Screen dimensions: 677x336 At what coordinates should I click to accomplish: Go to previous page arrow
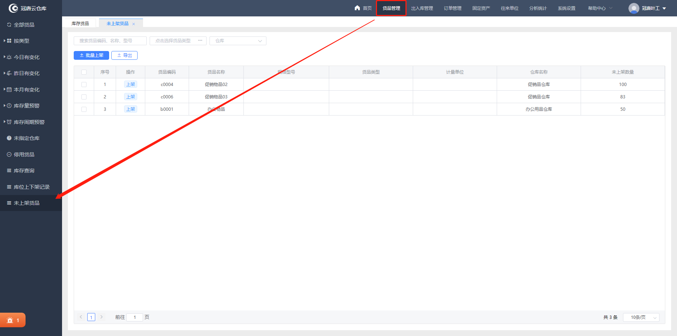(x=81, y=317)
